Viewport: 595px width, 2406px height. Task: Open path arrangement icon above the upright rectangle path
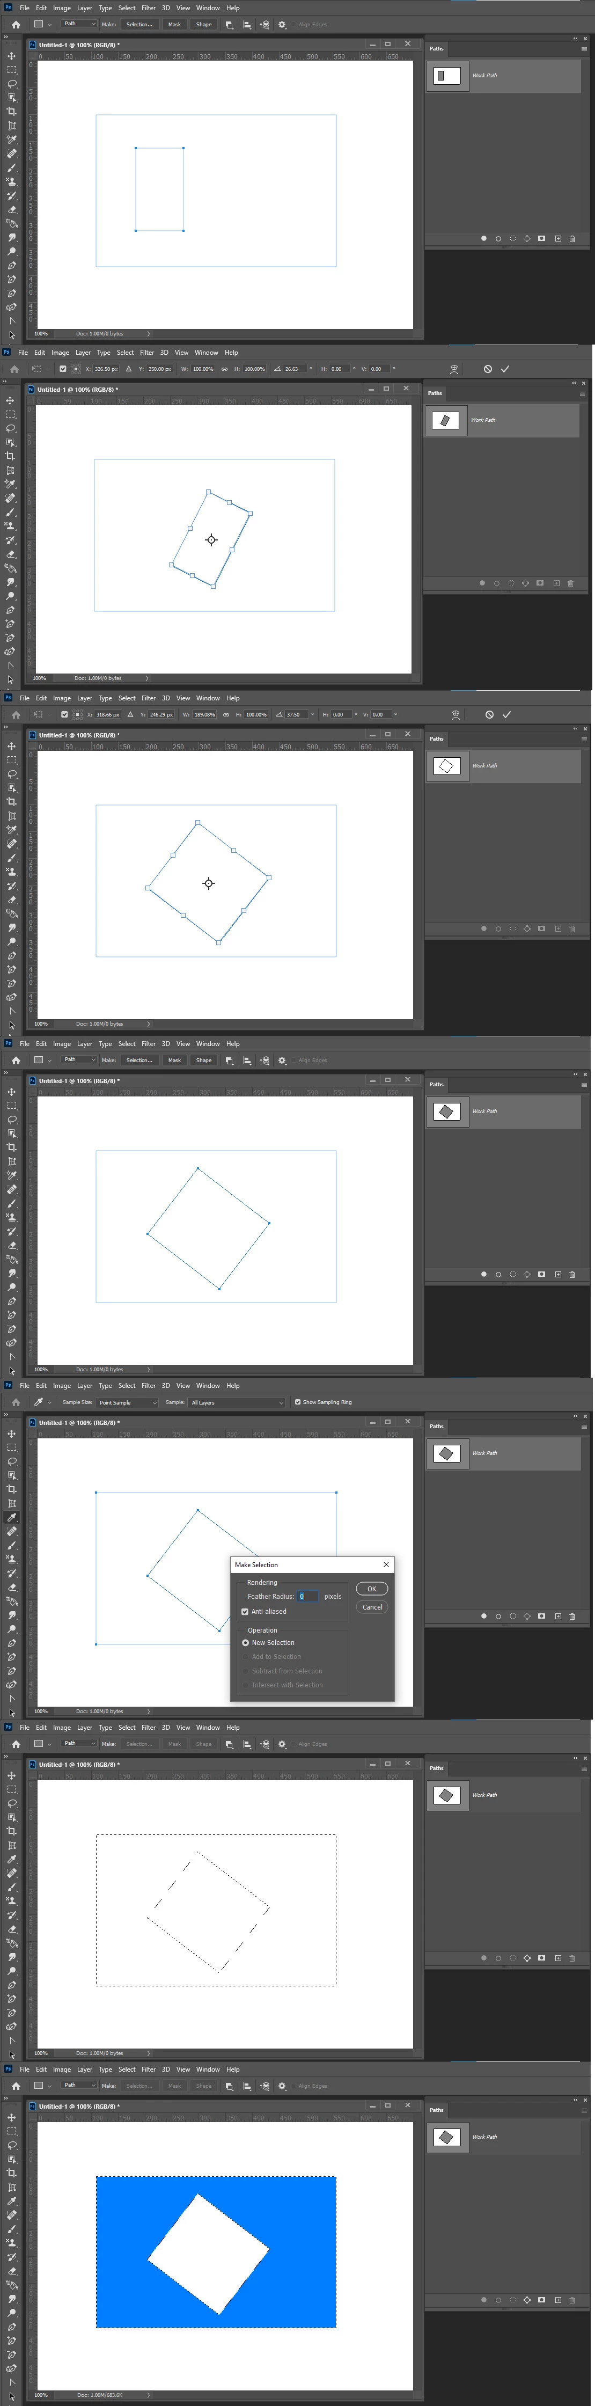pyautogui.click(x=265, y=24)
